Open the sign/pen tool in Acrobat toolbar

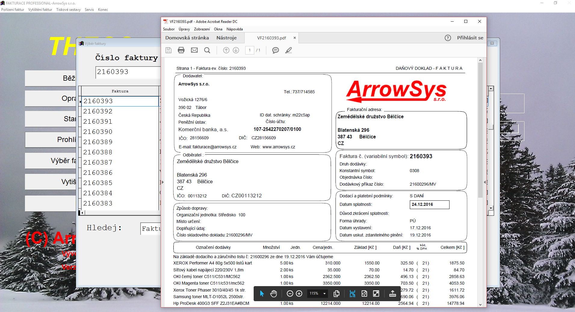pos(289,50)
